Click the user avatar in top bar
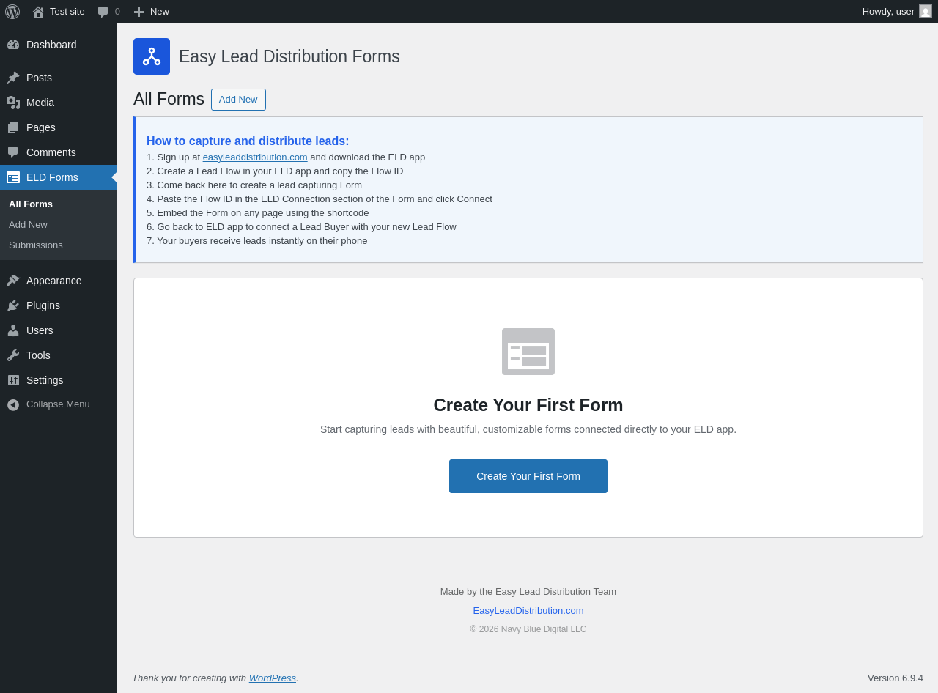938x693 pixels. (x=926, y=11)
